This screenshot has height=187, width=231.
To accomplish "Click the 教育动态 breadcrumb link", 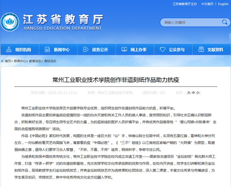I will (35, 61).
